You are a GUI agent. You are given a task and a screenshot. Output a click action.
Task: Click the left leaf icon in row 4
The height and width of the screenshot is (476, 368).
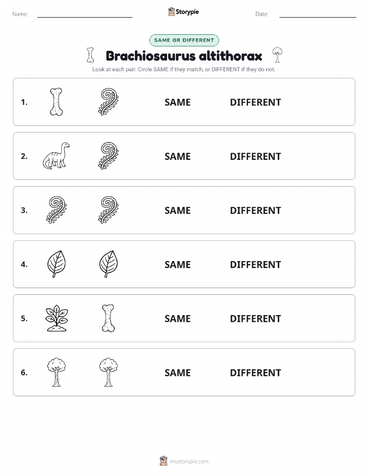coord(57,264)
